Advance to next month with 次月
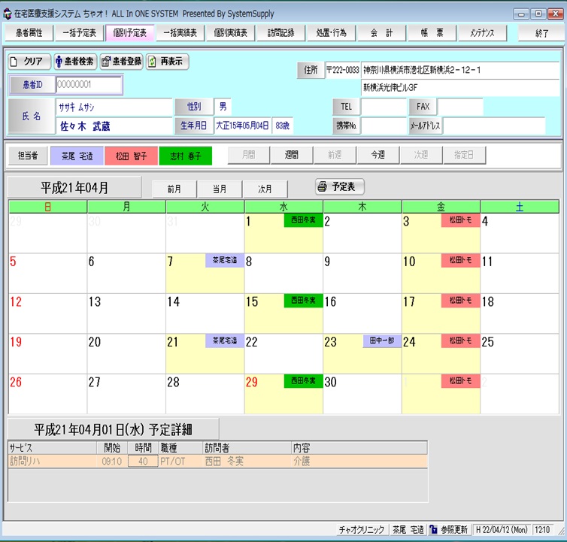The height and width of the screenshot is (542, 567). (265, 189)
